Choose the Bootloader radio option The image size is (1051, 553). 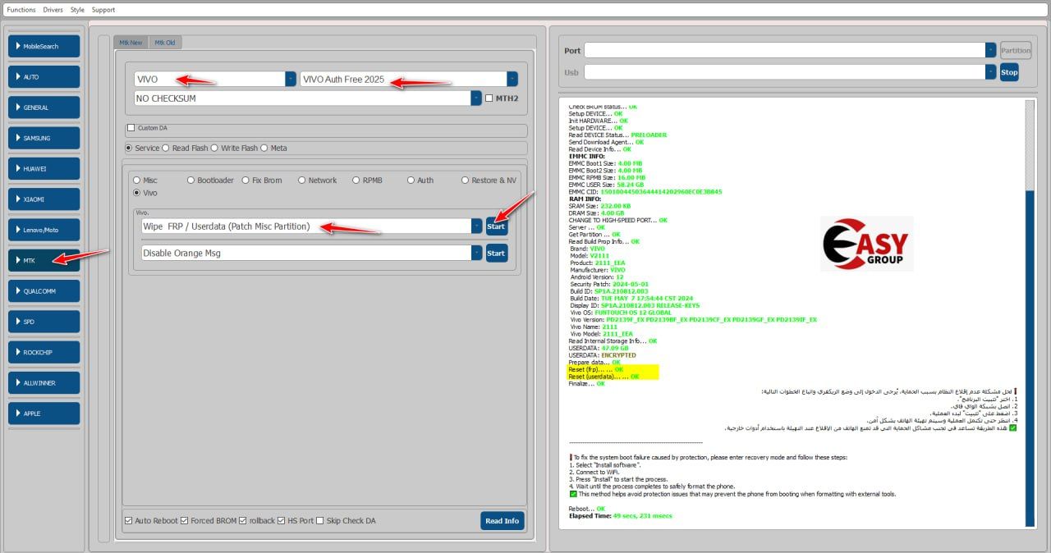pyautogui.click(x=191, y=181)
